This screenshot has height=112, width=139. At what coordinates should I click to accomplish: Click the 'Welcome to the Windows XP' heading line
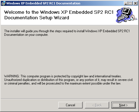59,12
